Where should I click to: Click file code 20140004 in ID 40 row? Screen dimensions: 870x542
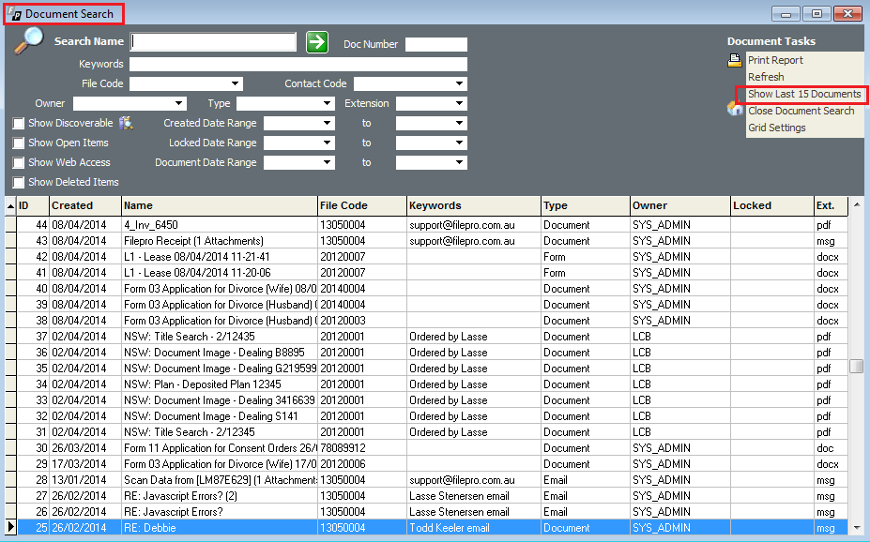[x=361, y=290]
